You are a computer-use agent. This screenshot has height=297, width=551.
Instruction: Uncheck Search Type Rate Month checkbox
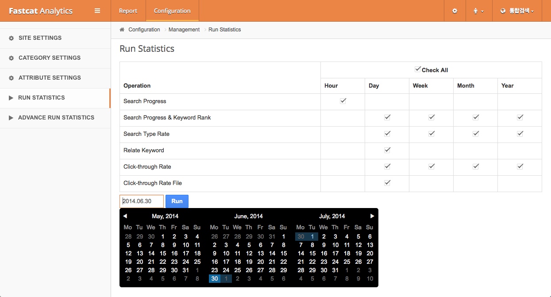click(476, 134)
